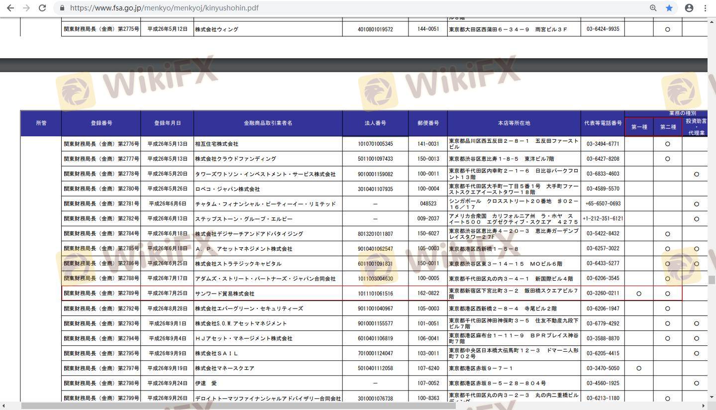716x410 pixels.
Task: Select the サンワード貿易株式会社 company name cell
Action: coord(224,294)
